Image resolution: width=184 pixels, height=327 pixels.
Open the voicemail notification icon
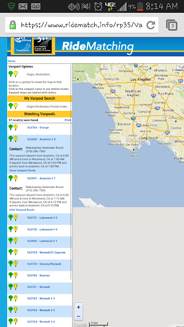[36, 7]
